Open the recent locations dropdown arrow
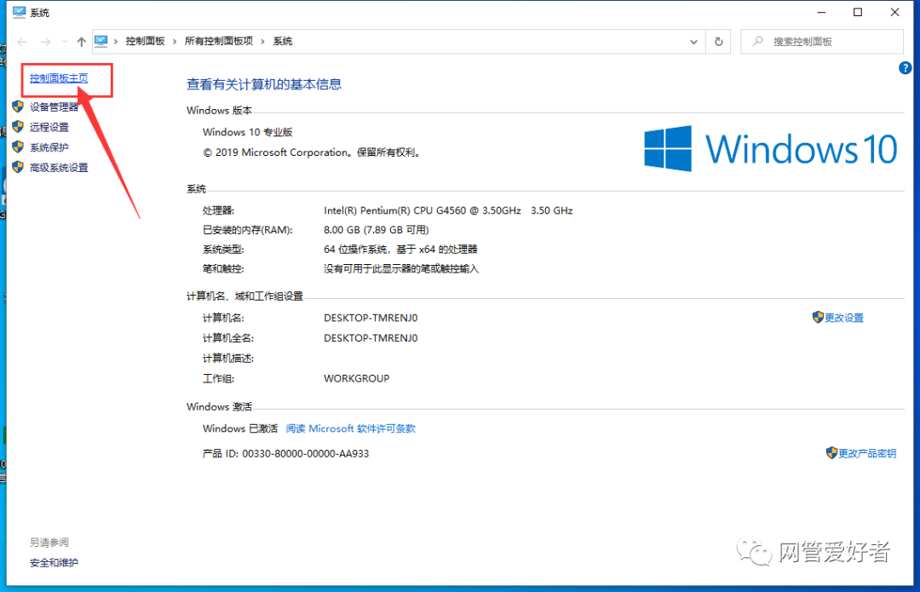The image size is (920, 592). click(65, 42)
